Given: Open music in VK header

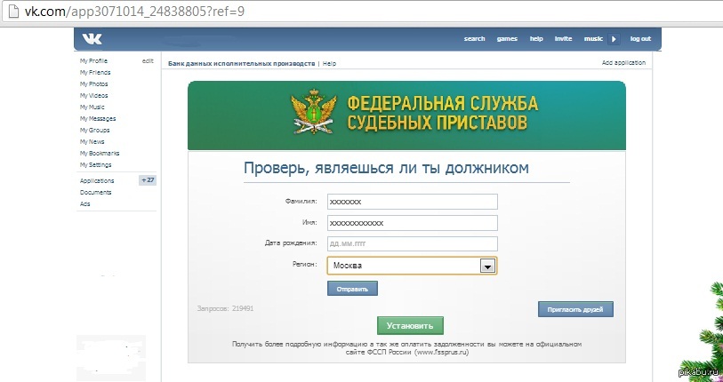Looking at the screenshot, I should pos(593,39).
